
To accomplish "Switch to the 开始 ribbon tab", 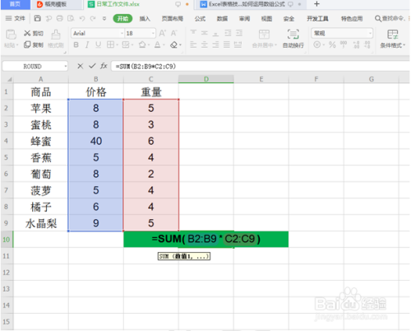I will 122,18.
